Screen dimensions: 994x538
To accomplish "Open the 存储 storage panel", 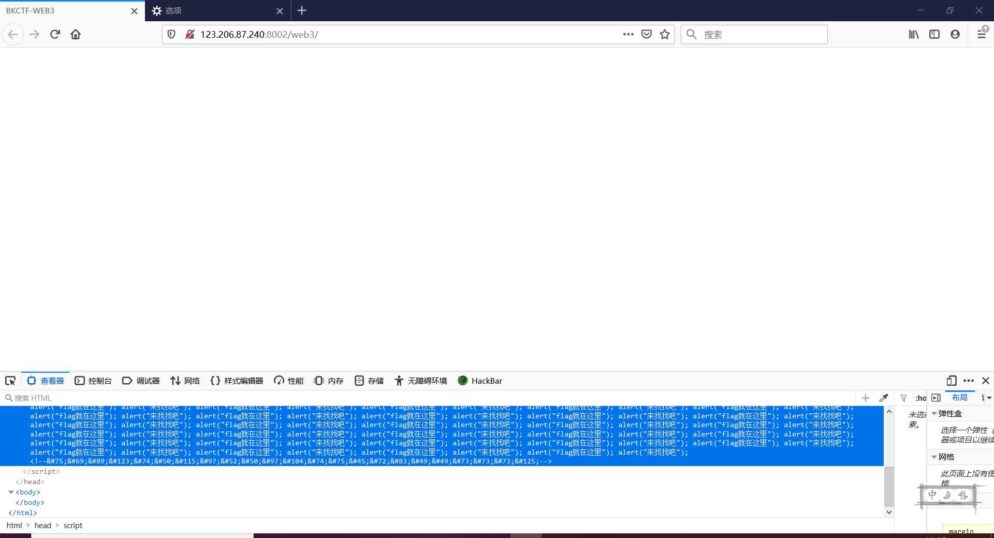I will tap(369, 381).
